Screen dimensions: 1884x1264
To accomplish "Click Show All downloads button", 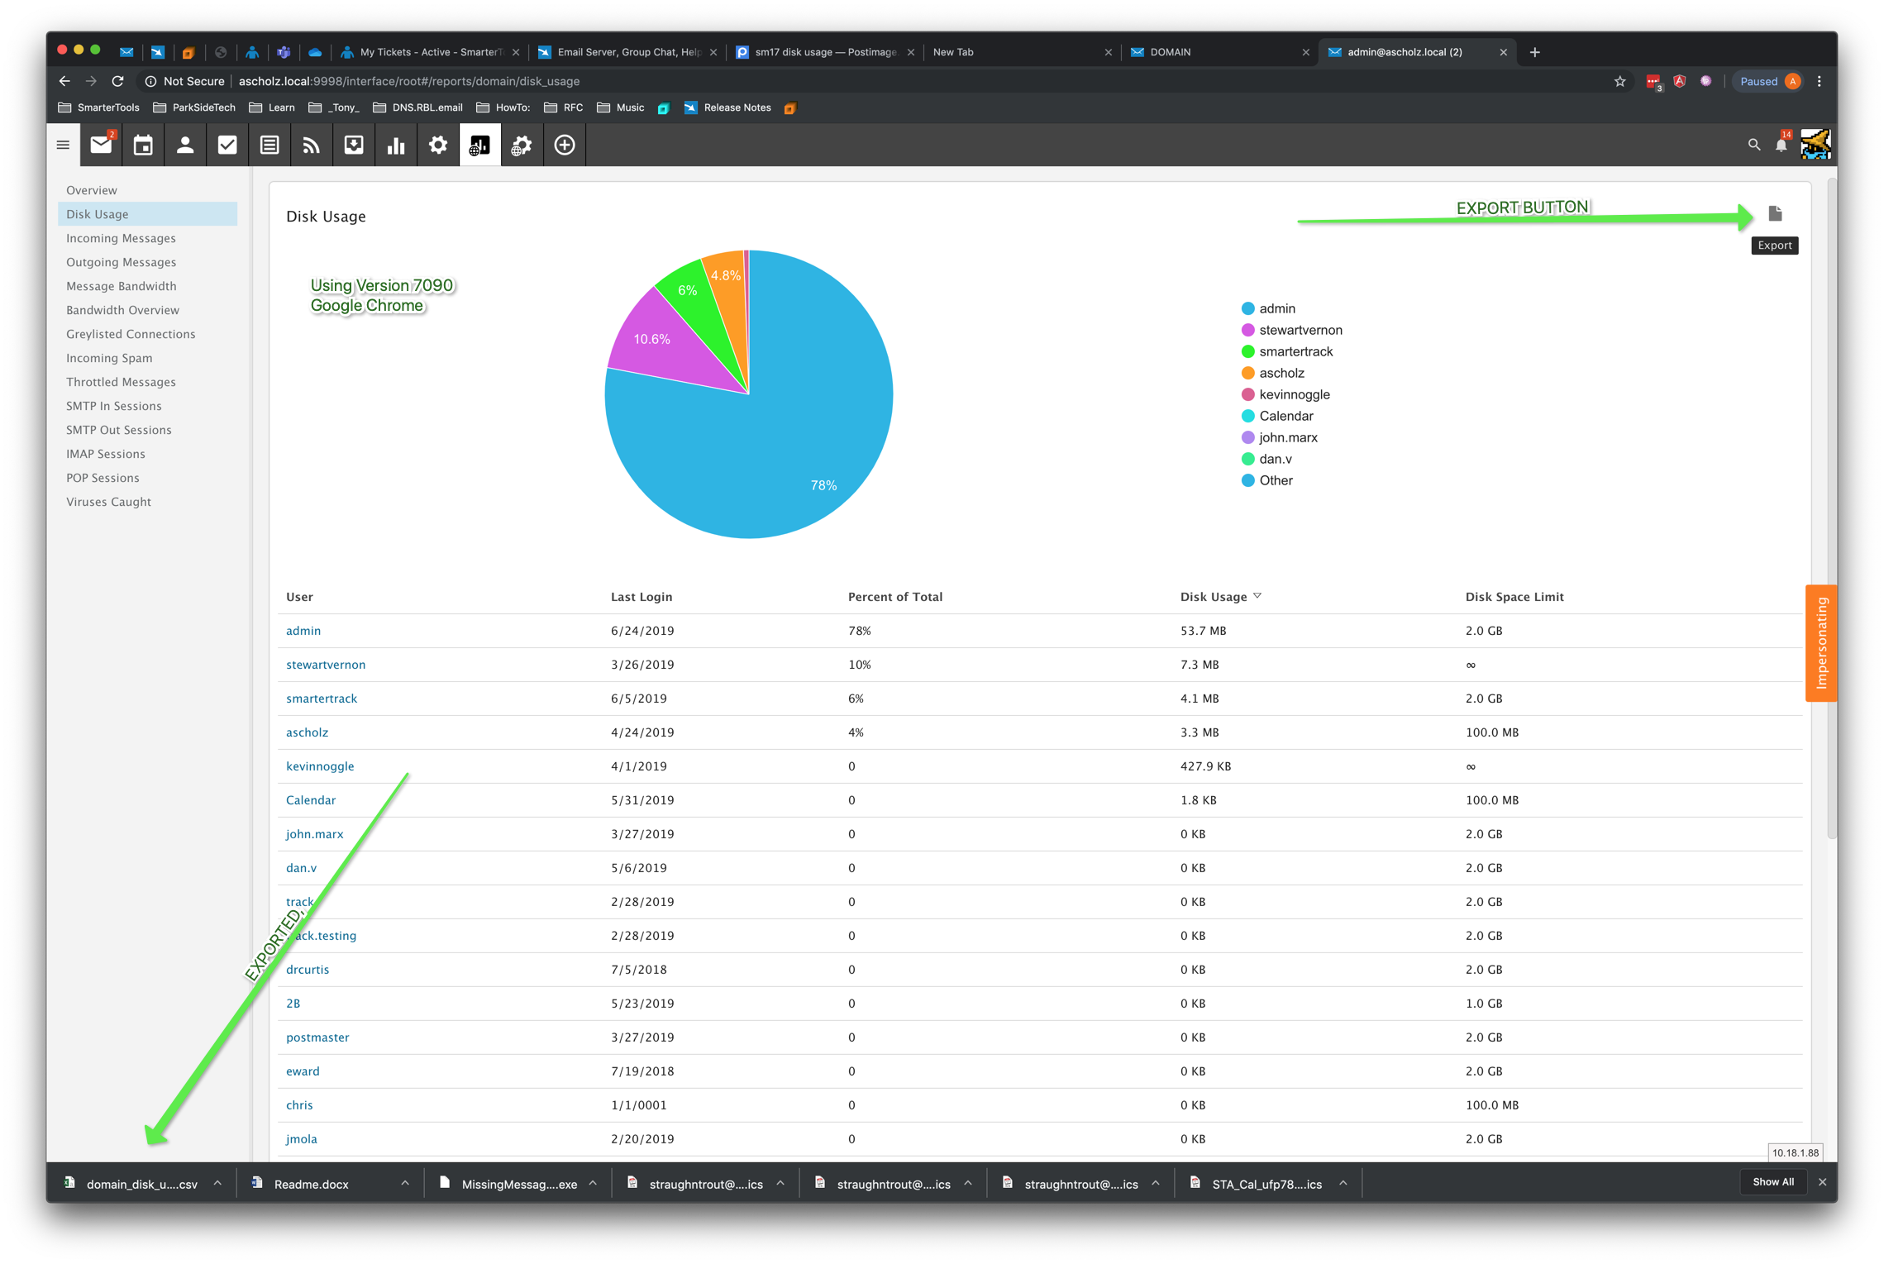I will tap(1772, 1182).
